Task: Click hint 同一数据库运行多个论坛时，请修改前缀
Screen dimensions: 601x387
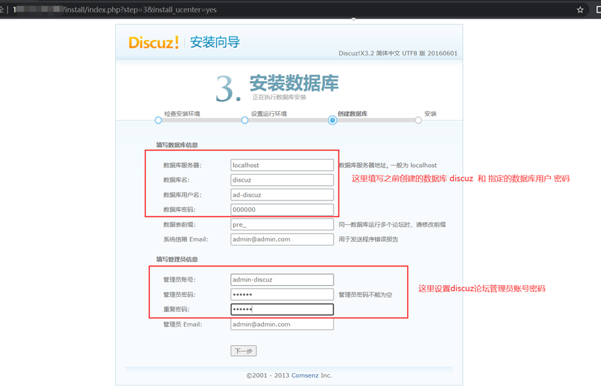Action: [x=392, y=225]
